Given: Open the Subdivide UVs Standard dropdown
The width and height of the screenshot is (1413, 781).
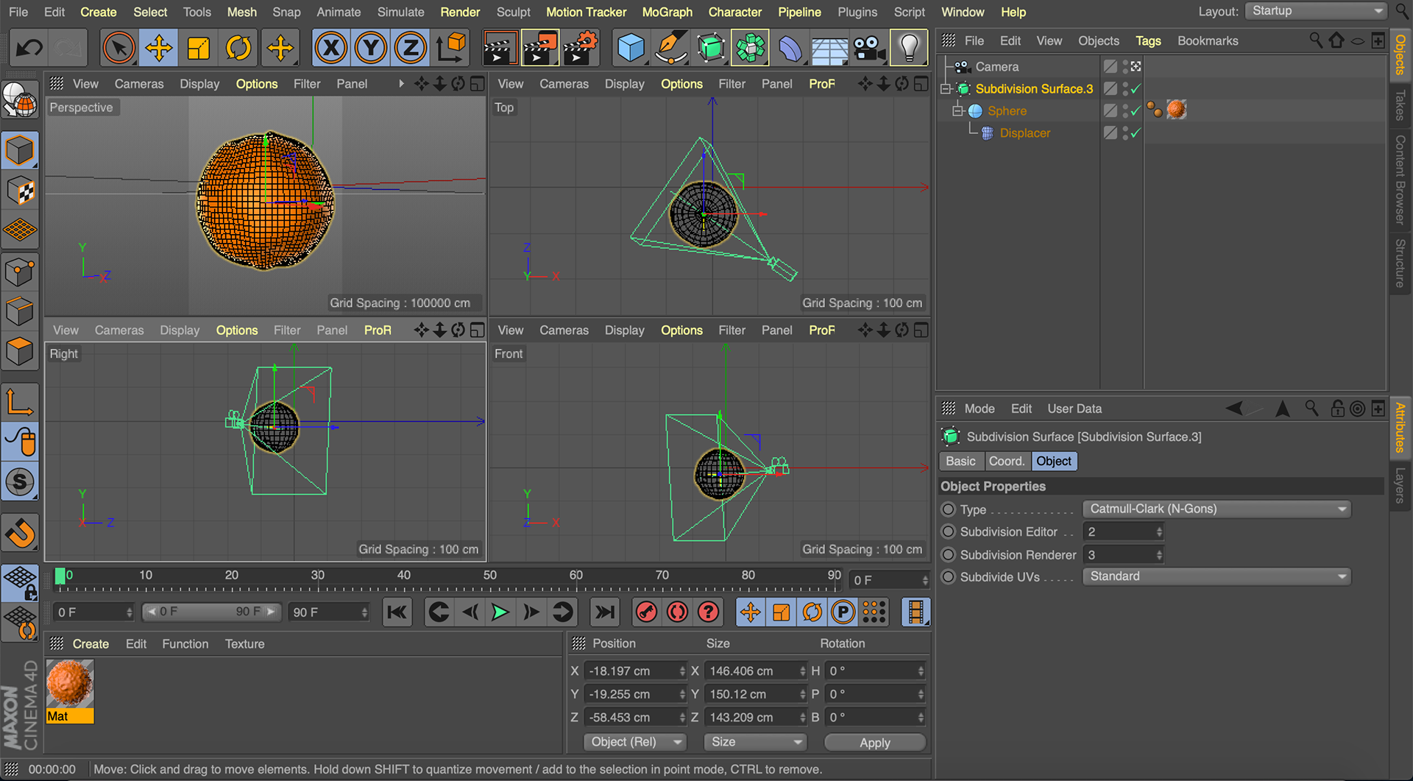Looking at the screenshot, I should click(1216, 577).
